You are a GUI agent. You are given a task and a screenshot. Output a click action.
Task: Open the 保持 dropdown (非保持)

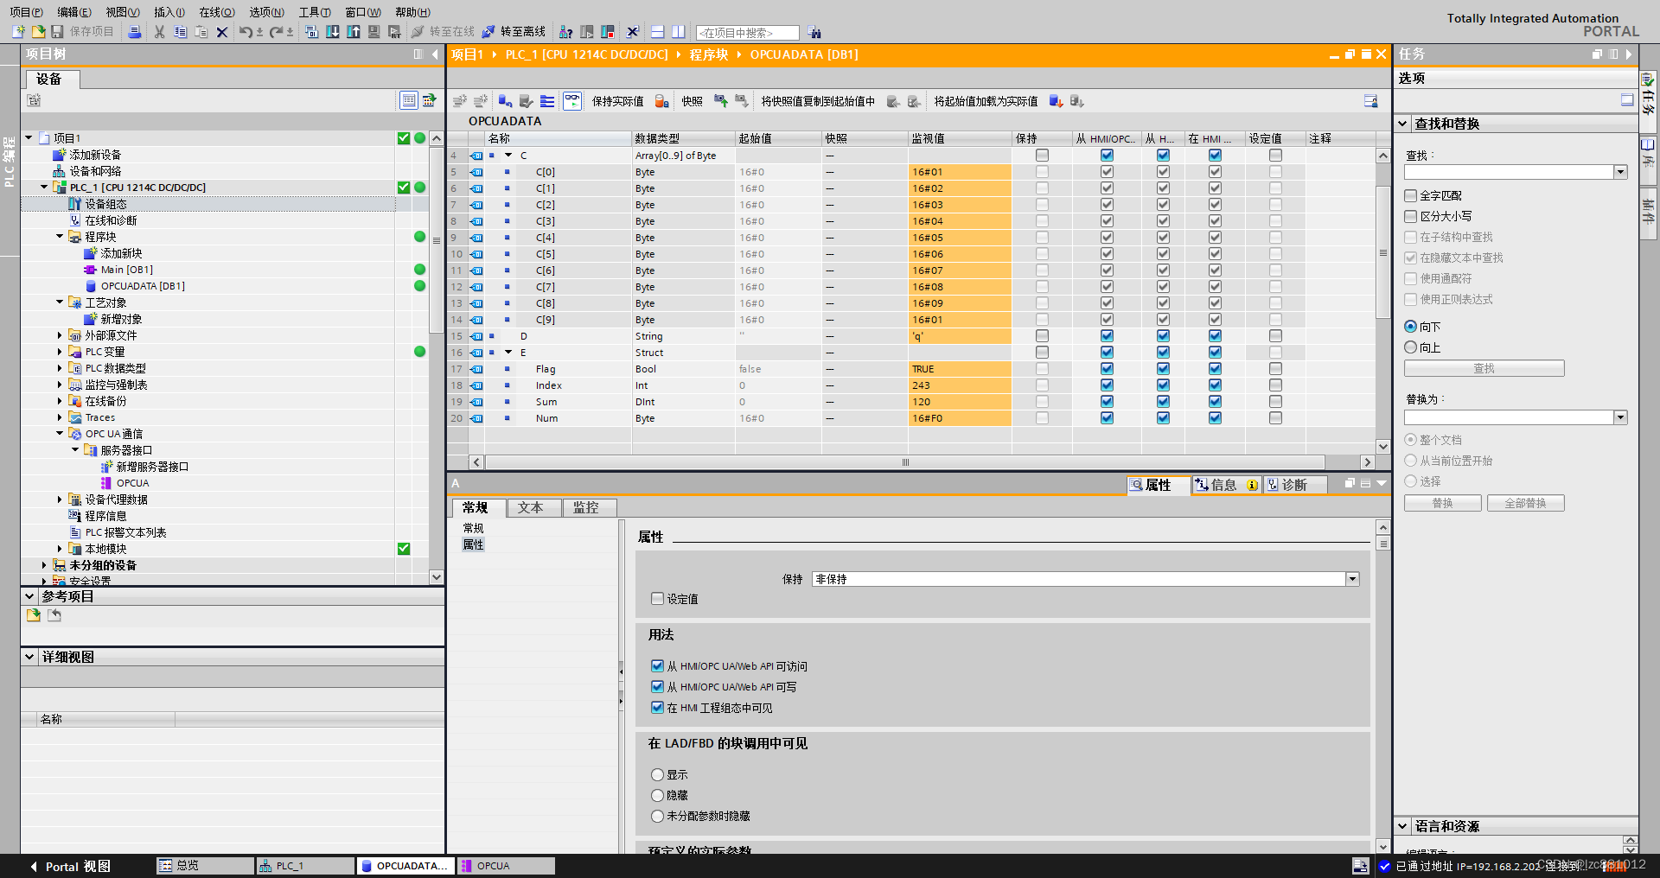tap(1352, 579)
